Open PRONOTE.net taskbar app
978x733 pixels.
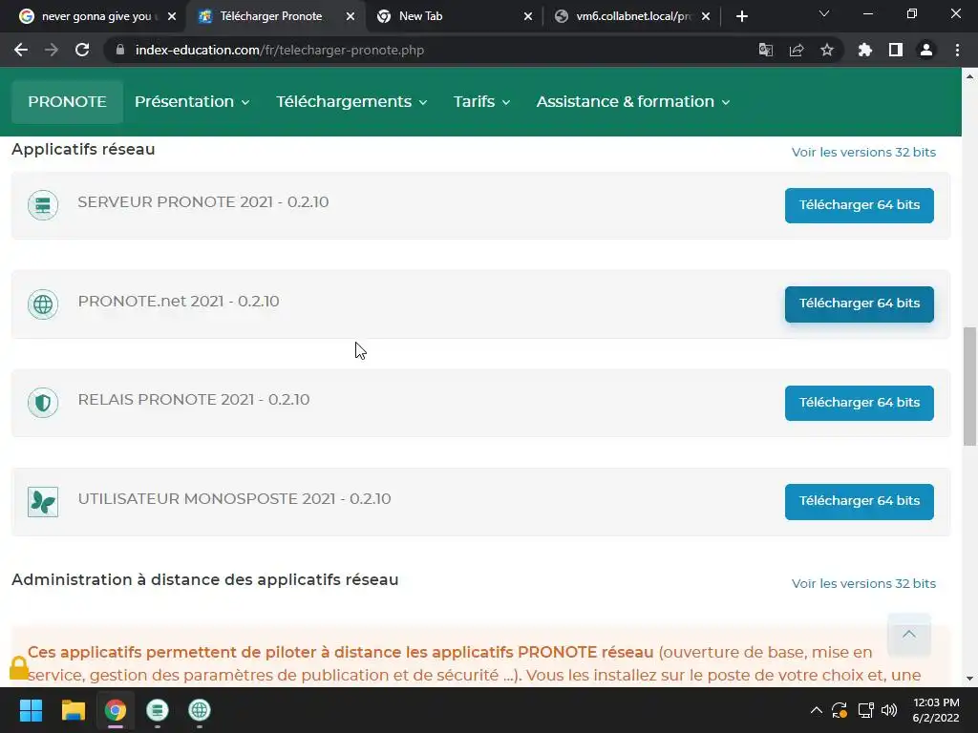(x=200, y=710)
